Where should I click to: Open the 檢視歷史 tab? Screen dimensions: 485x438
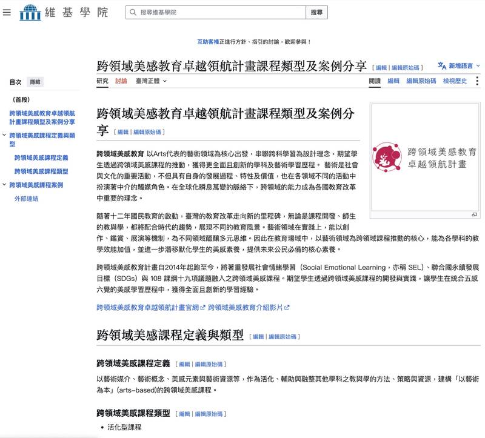(x=455, y=81)
